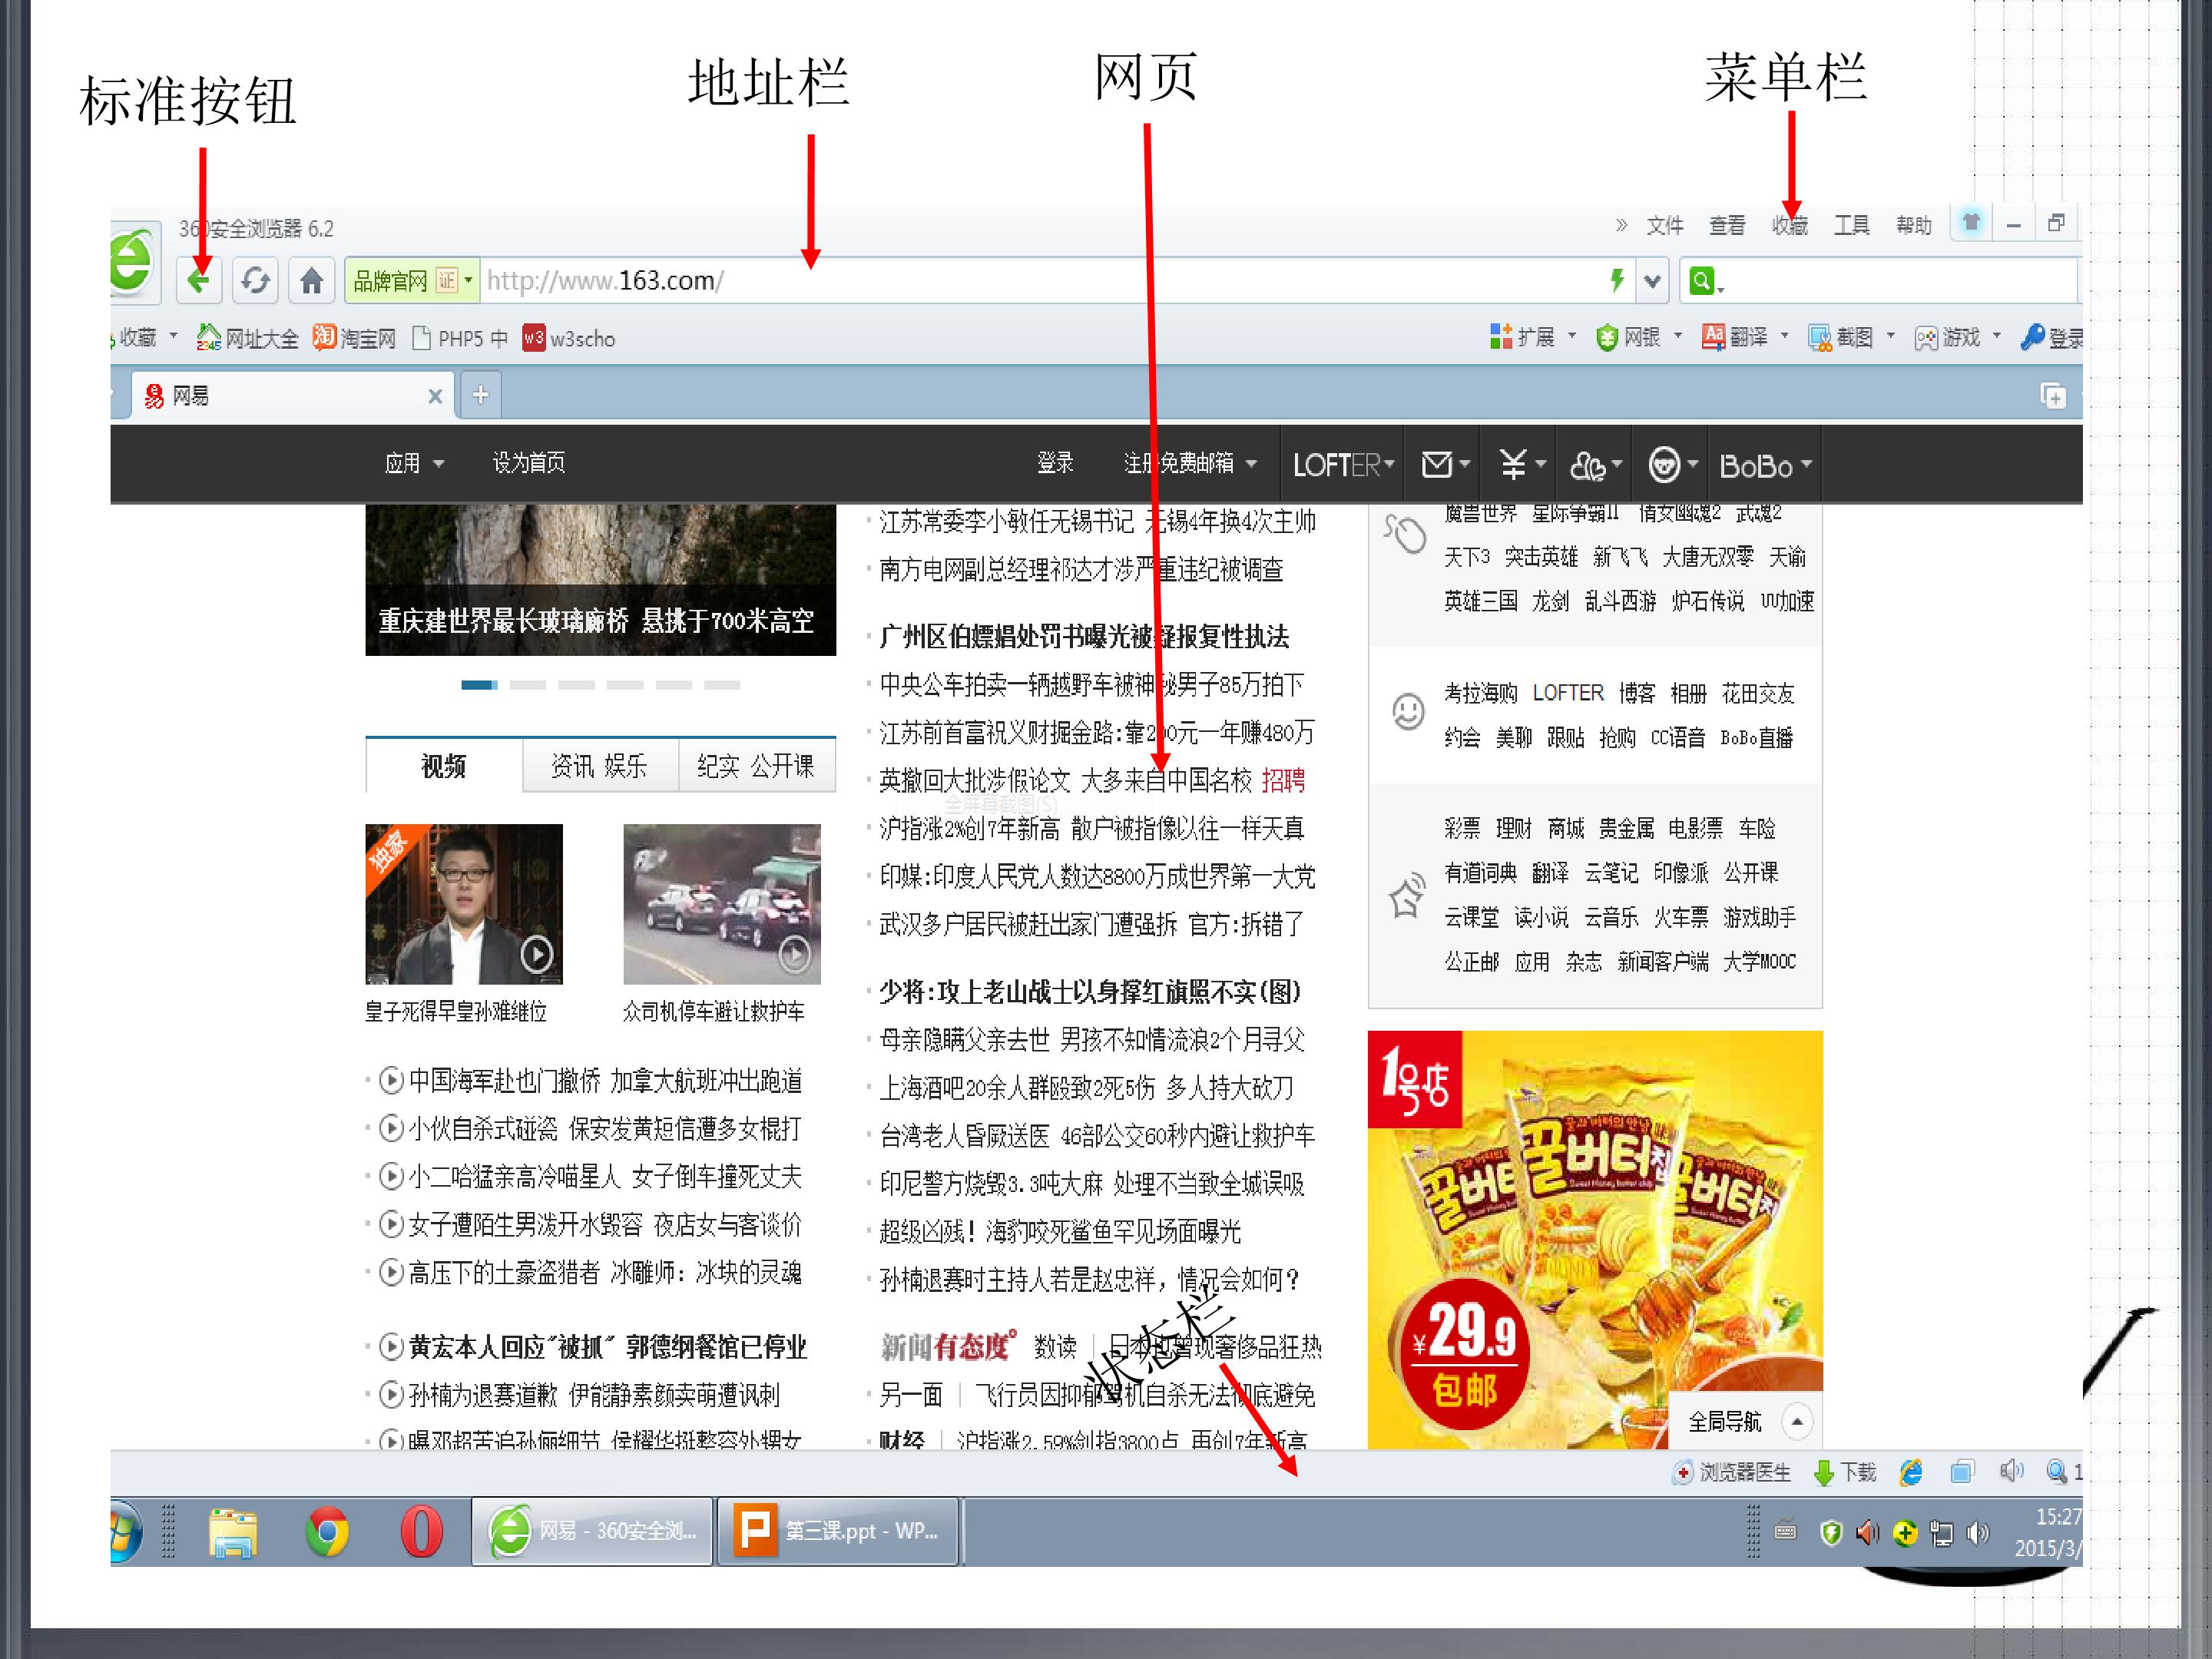Click the Chrome icon in the taskbar
Image resolution: width=2212 pixels, height=1659 pixels.
(327, 1531)
